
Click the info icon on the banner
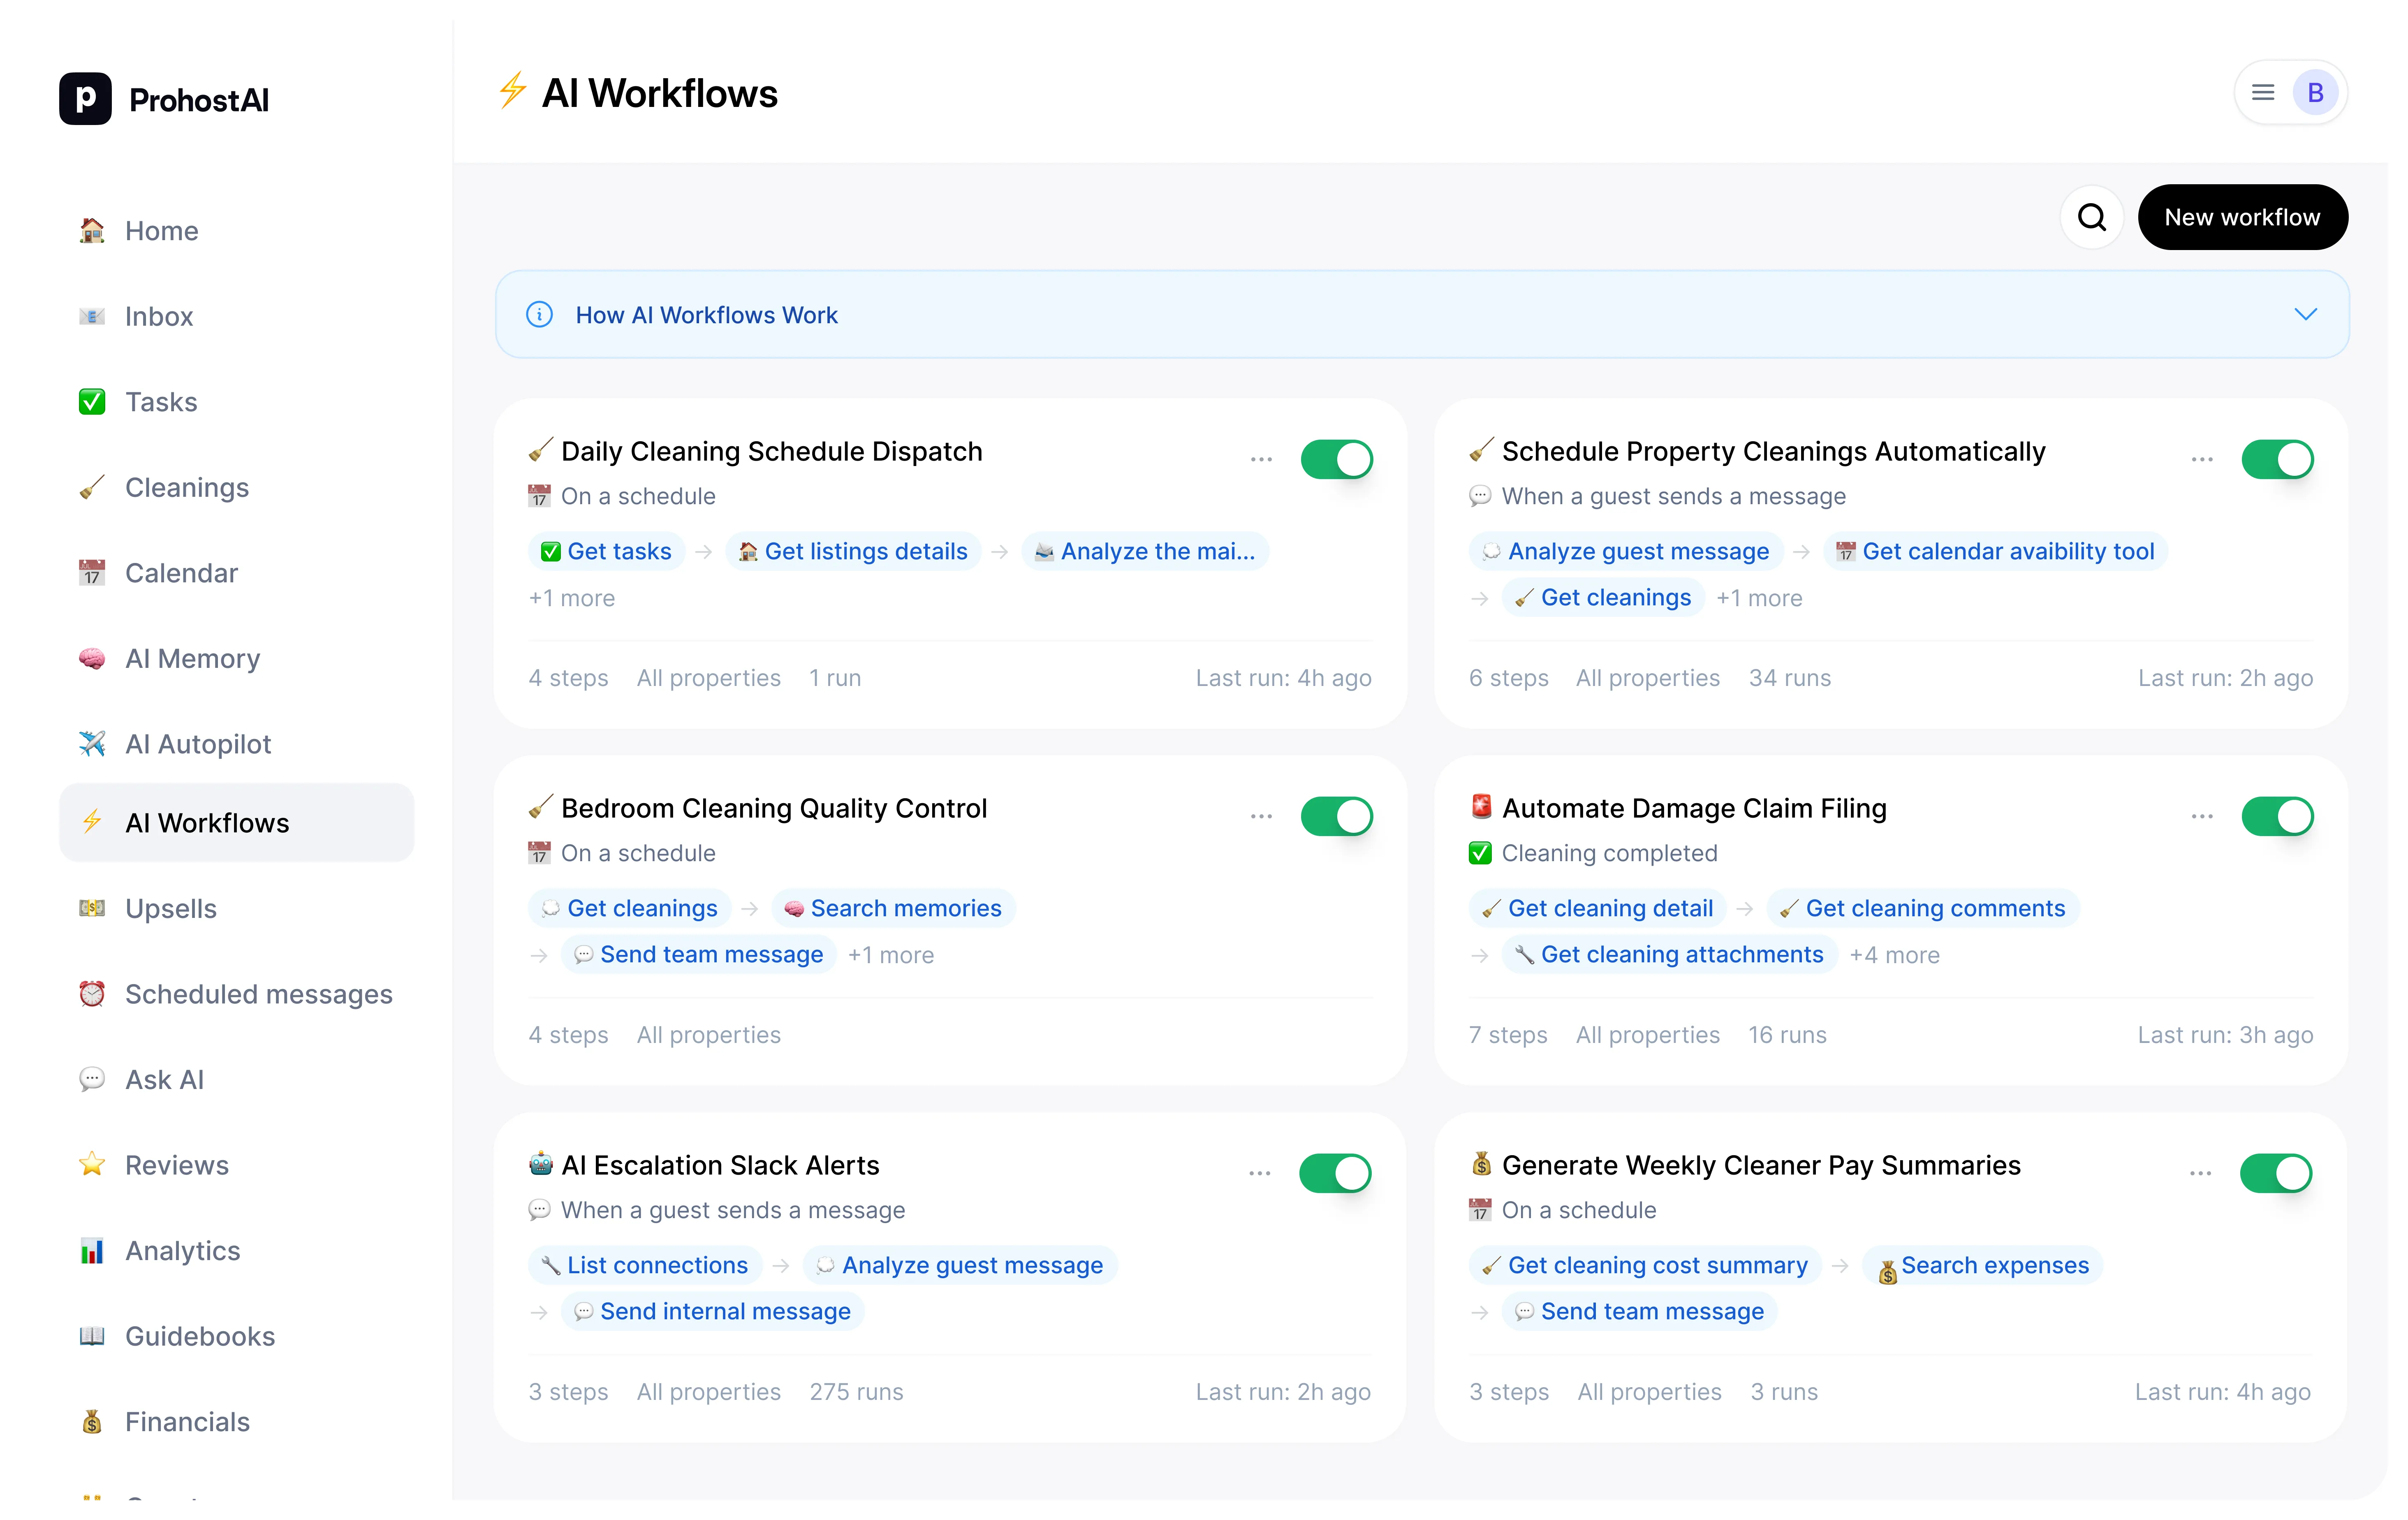pyautogui.click(x=539, y=314)
